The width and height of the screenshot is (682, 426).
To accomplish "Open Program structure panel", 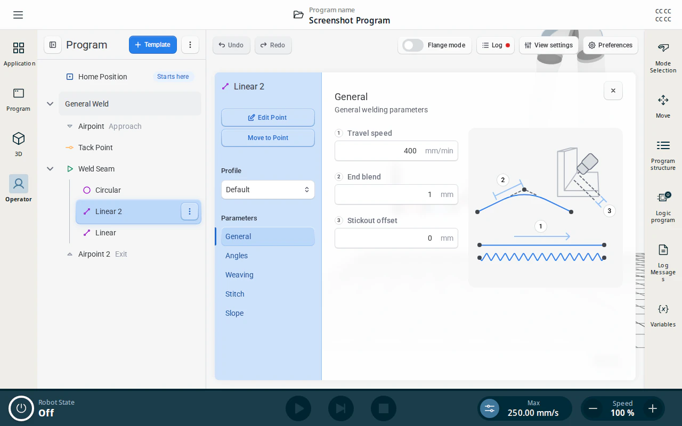I will point(663,155).
